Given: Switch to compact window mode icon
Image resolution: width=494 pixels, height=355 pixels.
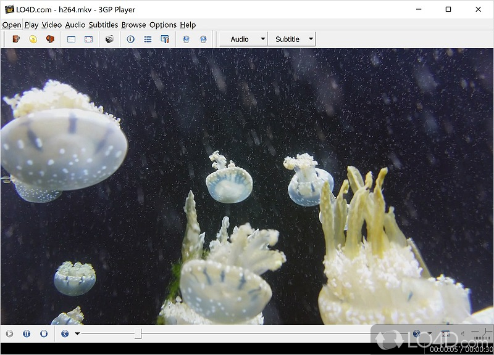Looking at the screenshot, I should tap(71, 39).
